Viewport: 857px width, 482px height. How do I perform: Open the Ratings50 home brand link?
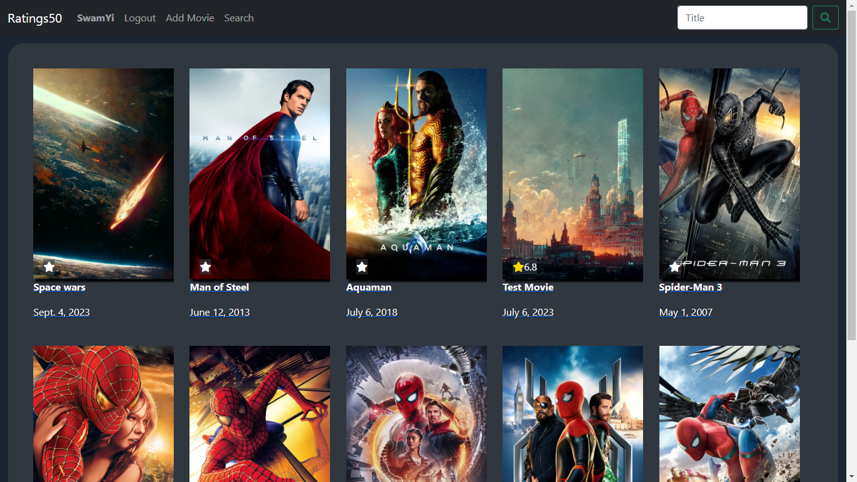click(x=35, y=18)
